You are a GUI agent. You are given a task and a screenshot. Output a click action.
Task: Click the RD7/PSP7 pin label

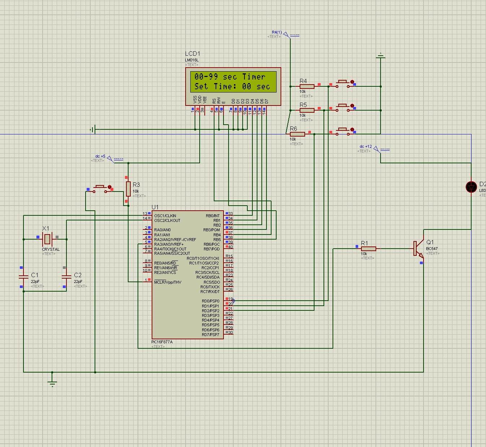(211, 334)
